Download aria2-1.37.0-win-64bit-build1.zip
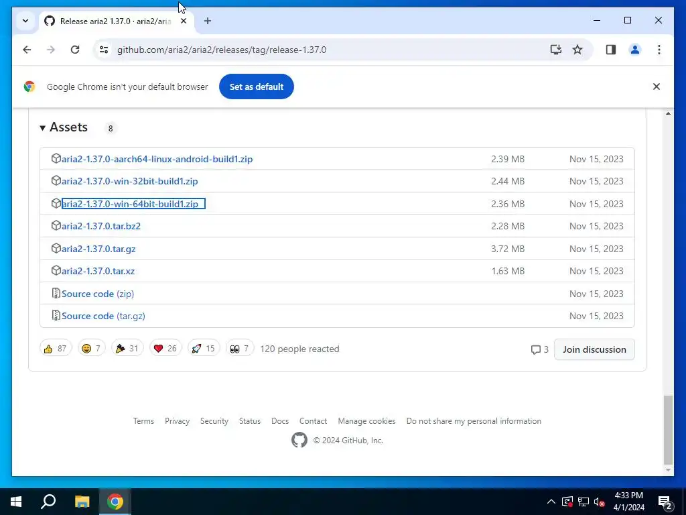 [x=129, y=204]
